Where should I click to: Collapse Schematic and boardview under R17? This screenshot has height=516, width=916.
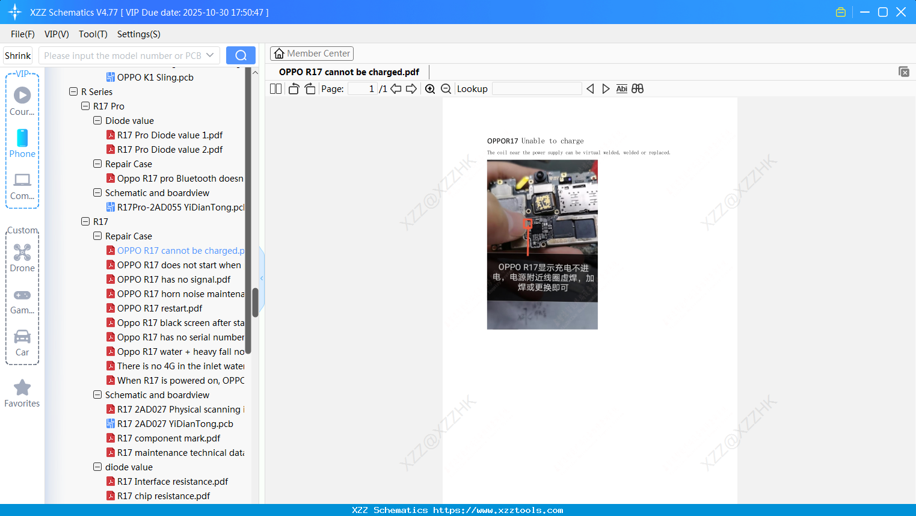97,395
